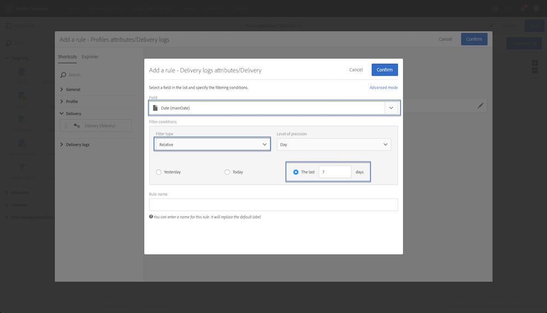The height and width of the screenshot is (313, 547).
Task: Click the Activities panel toggle icon
Action: click(x=9, y=26)
